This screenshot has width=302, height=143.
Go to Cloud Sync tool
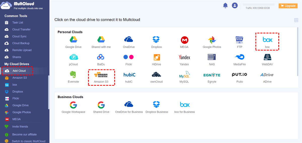pyautogui.click(x=19, y=36)
